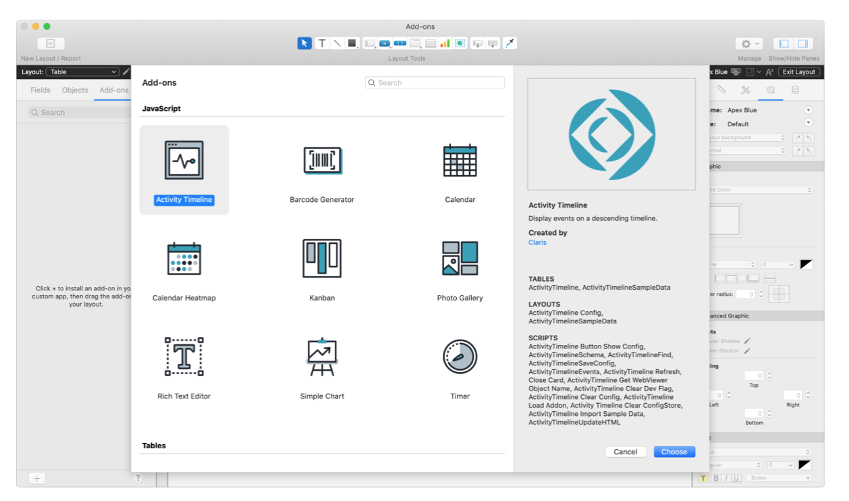Open the Inspector Appearance tools tab

(x=746, y=90)
